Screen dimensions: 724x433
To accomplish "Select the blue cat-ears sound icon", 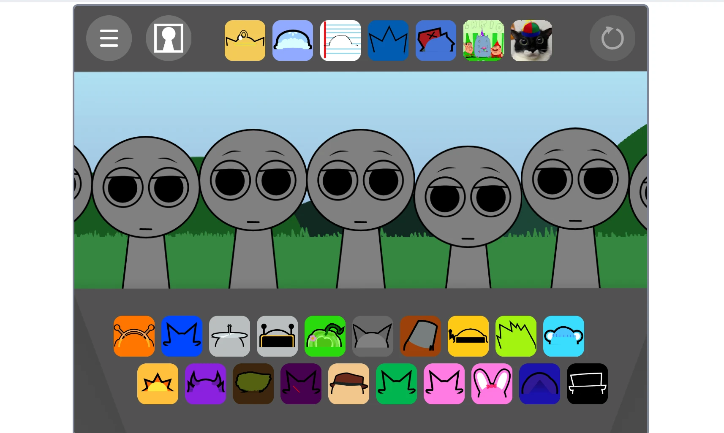I will (182, 336).
